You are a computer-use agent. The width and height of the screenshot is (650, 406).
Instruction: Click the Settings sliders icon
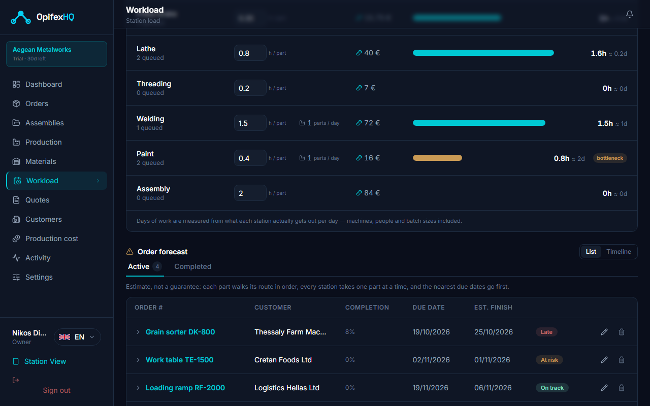coord(16,277)
